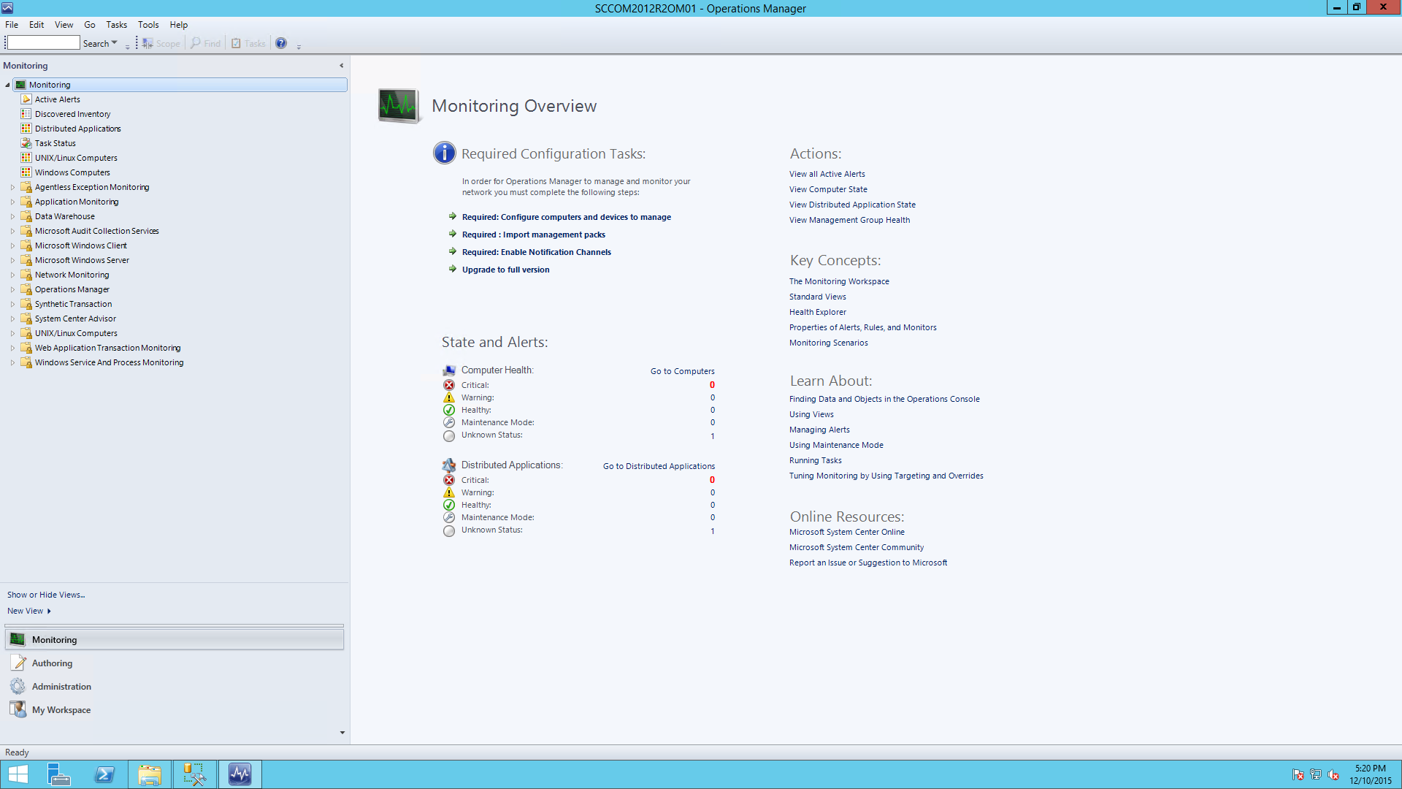The width and height of the screenshot is (1402, 789).
Task: Select the Discovered Inventory view
Action: 72,113
